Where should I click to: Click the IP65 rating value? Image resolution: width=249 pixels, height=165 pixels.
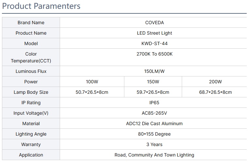[154, 103]
